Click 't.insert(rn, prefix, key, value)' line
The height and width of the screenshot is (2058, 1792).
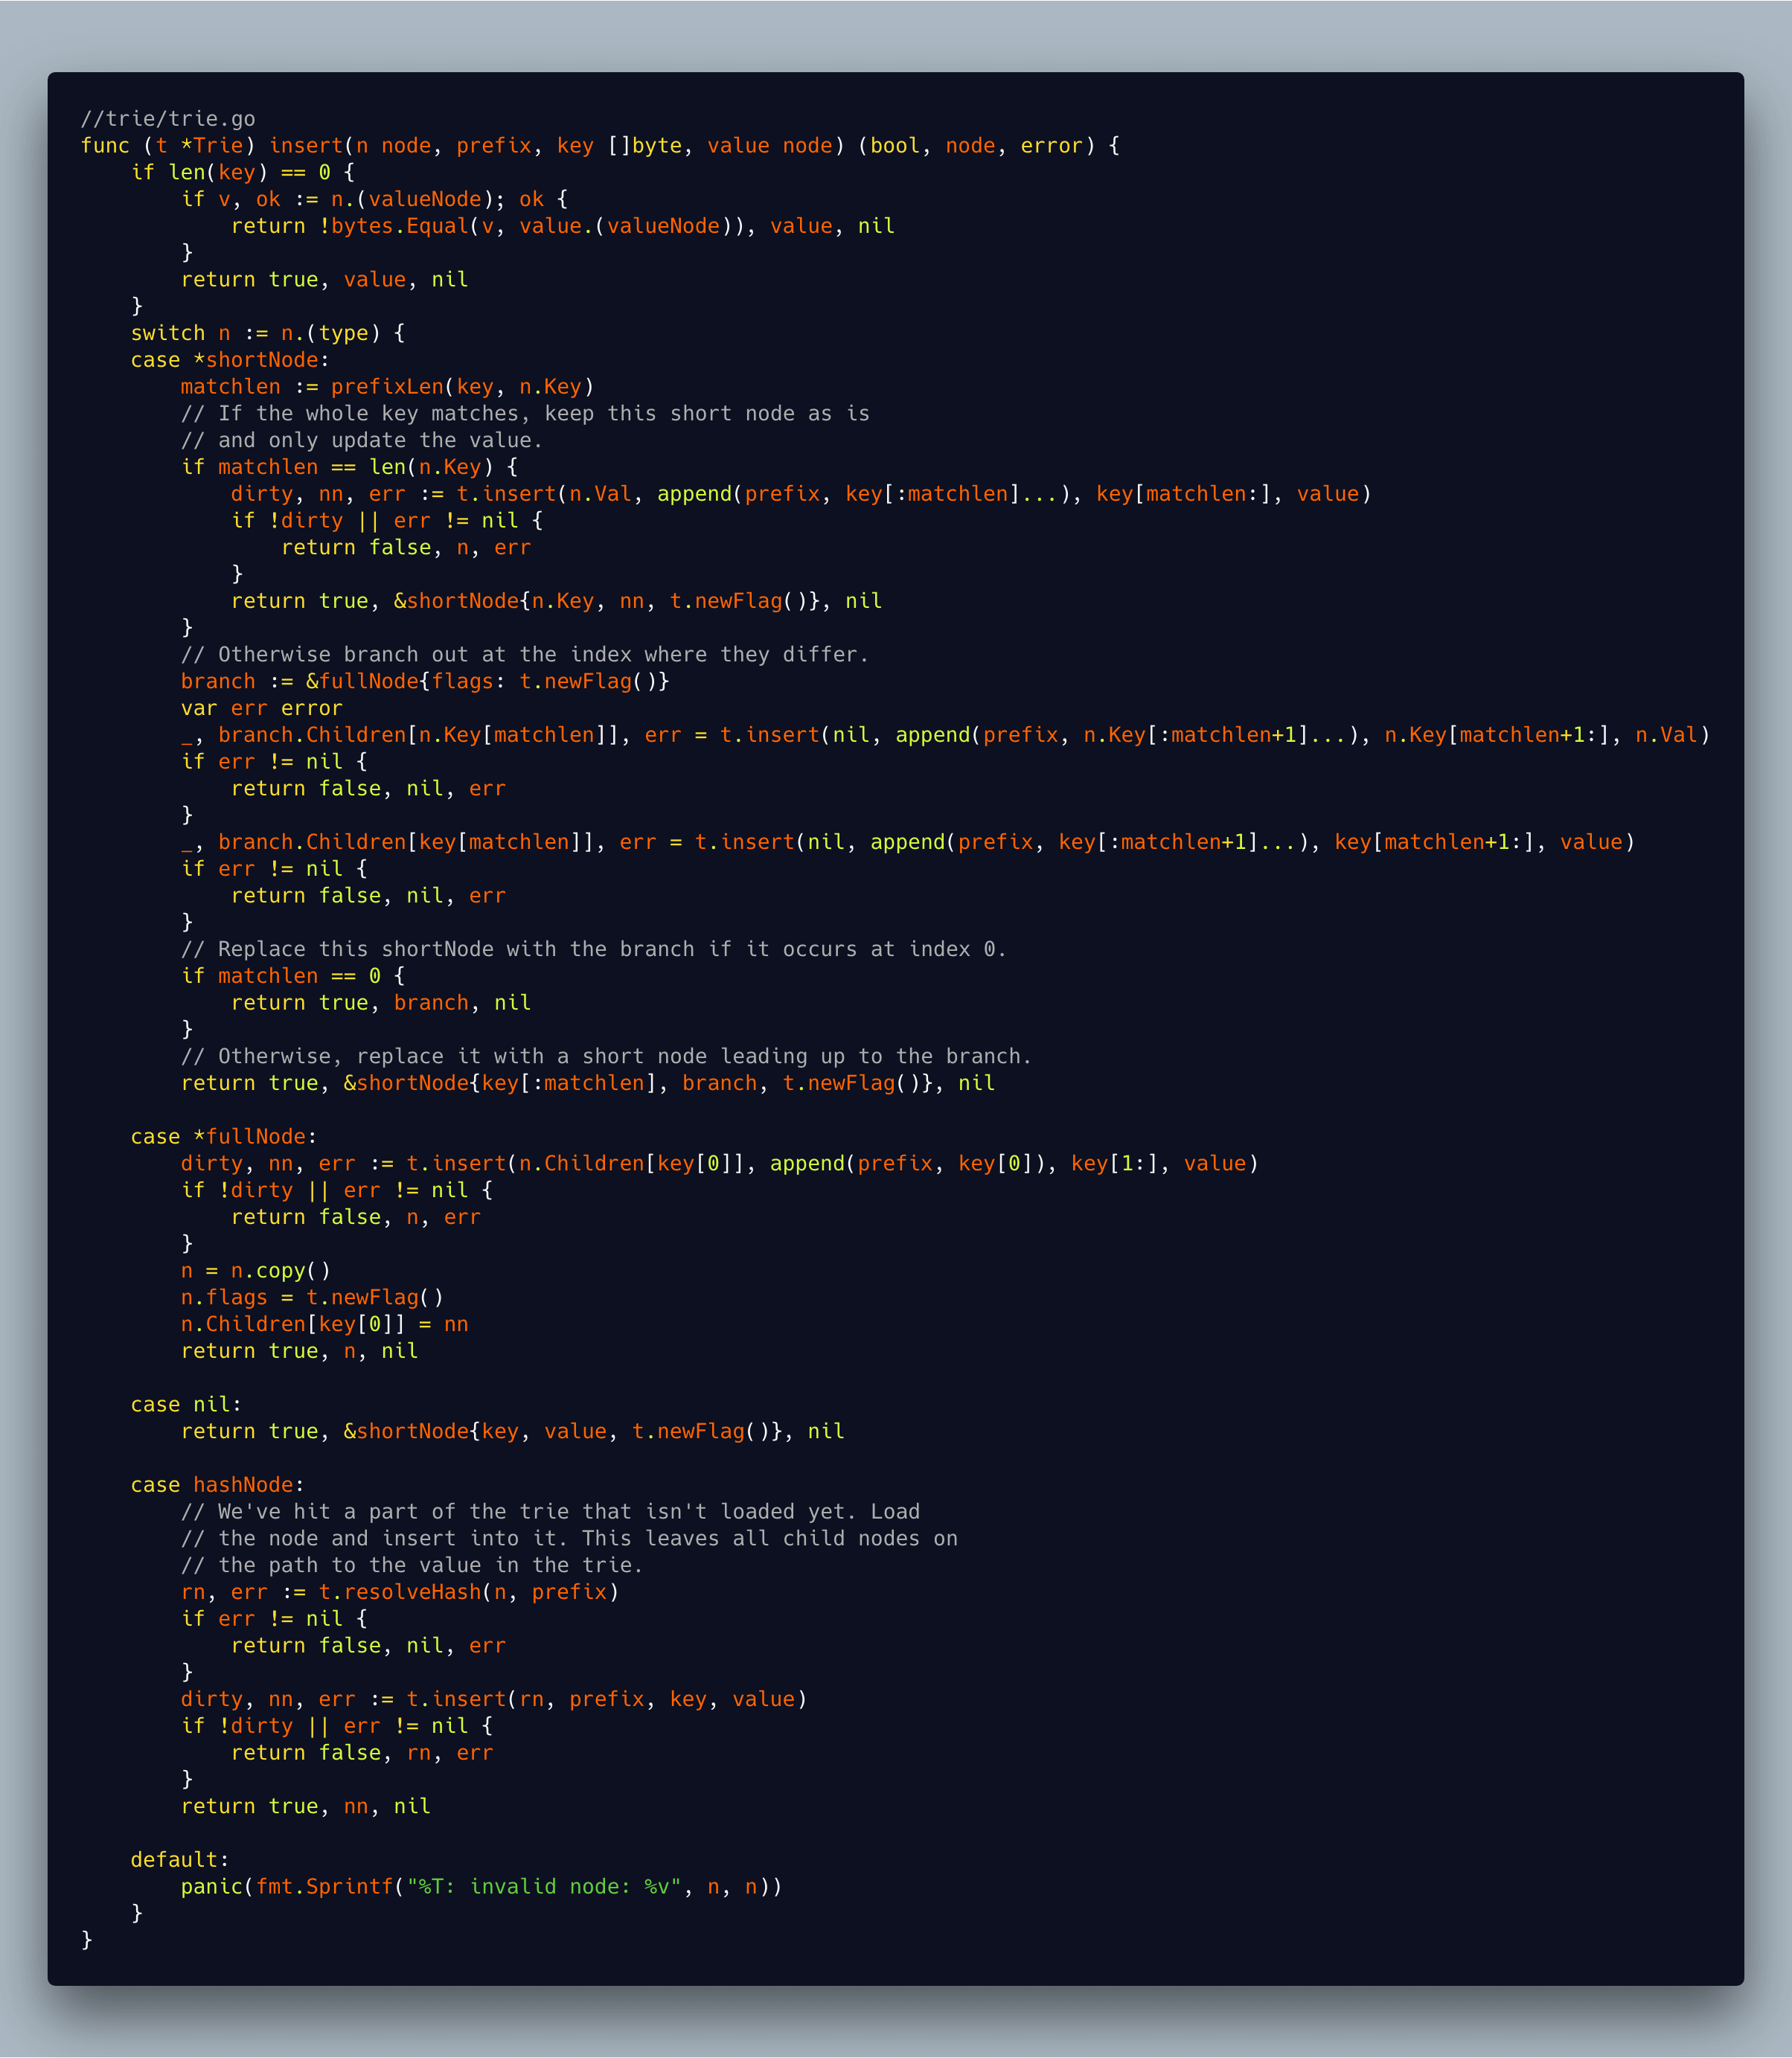(494, 1700)
